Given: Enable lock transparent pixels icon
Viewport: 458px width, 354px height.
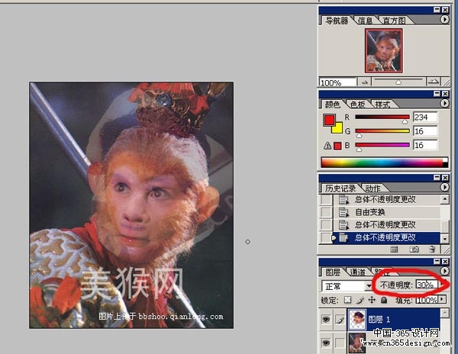Looking at the screenshot, I should click(x=348, y=301).
